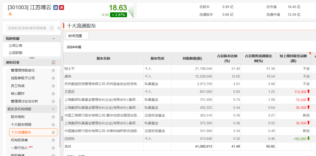Screen dimensions: 316x156
Task: Click the red 通 badge next to stock name
Action: 61,8
